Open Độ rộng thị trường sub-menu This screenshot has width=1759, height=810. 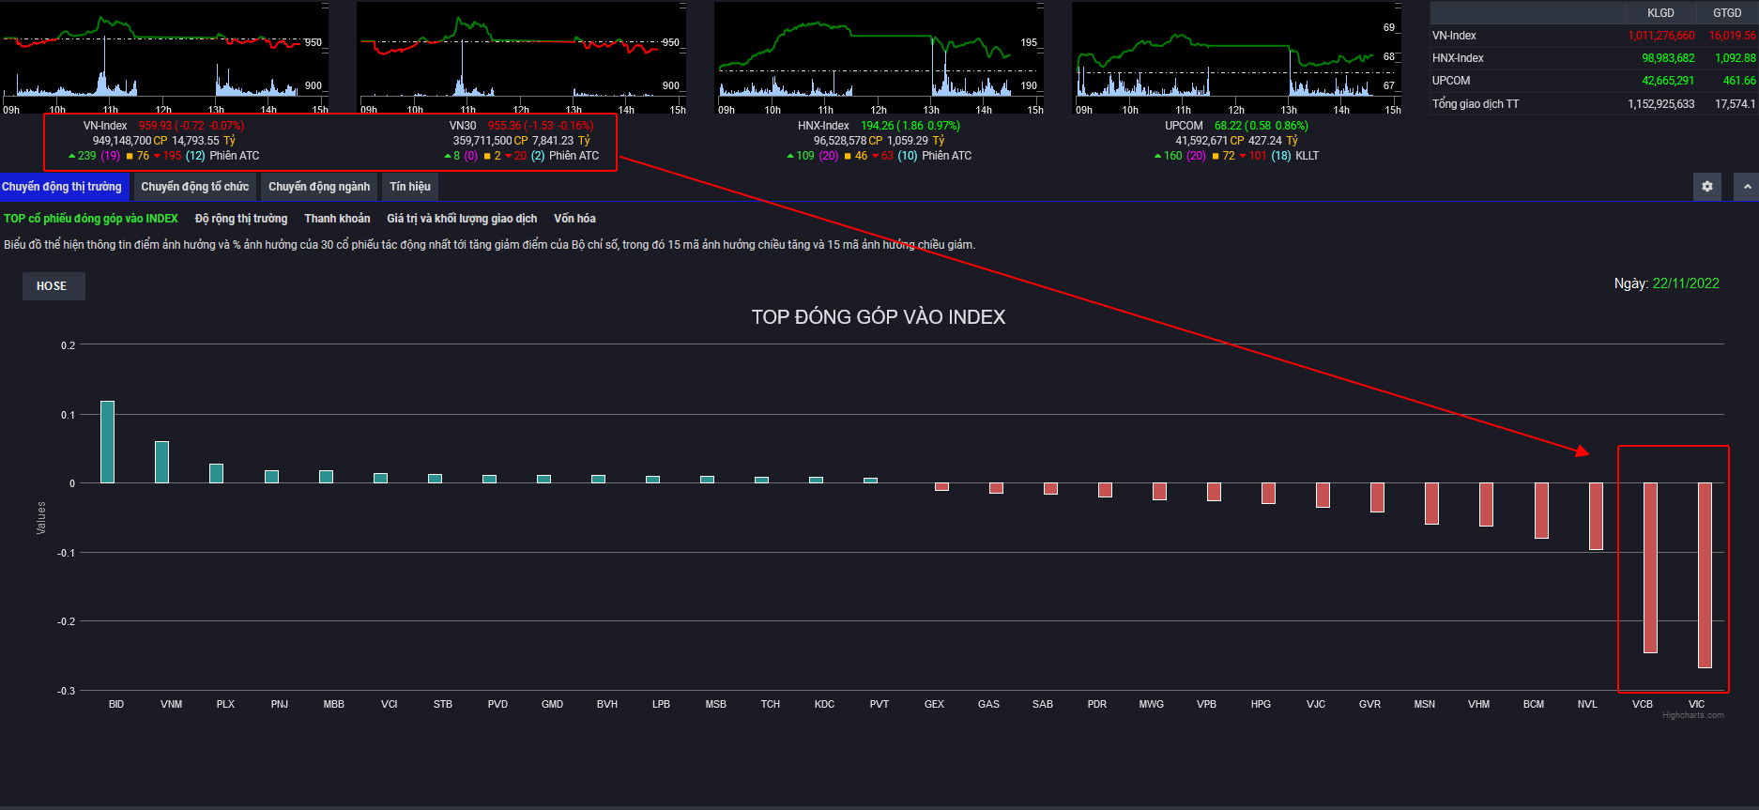[x=241, y=219]
